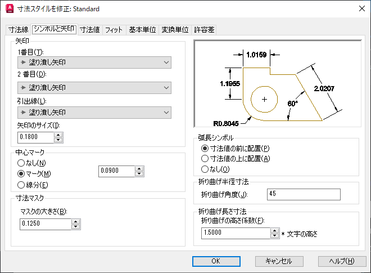Image resolution: width=371 pixels, height=273 pixels.
Task: Increase 折り曲げの高さ係数 with up spinner
Action: 274,231
